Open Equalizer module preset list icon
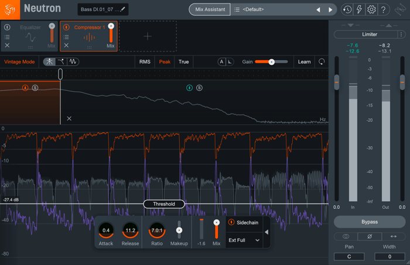Screen dimensions: 410x265 point(7,37)
